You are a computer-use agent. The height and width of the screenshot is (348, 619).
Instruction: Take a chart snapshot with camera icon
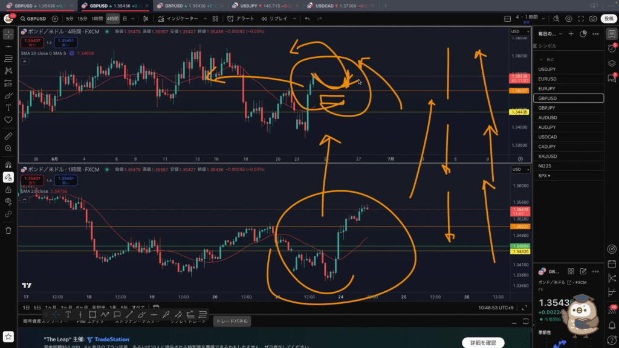click(x=593, y=19)
